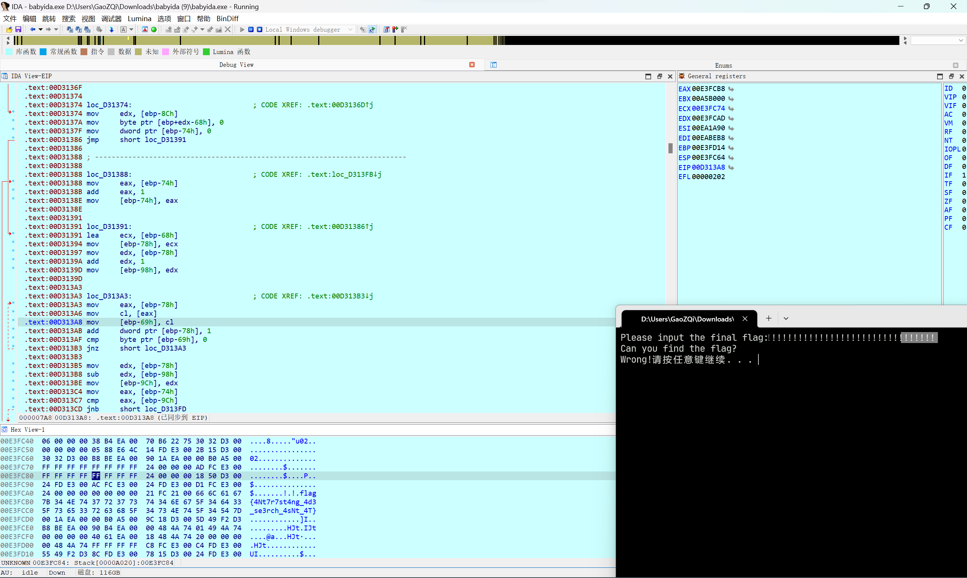The image size is (967, 578).
Task: Click the open file folder toolbar icon
Action: coord(9,29)
